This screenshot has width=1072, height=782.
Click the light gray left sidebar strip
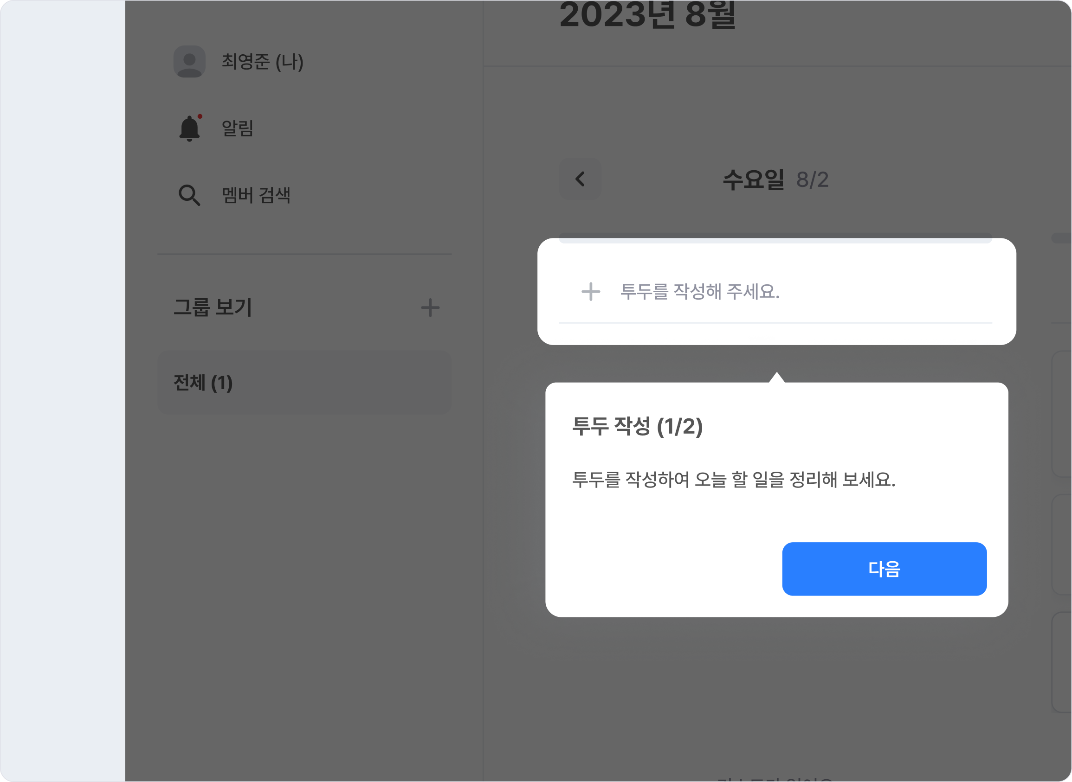click(63, 391)
